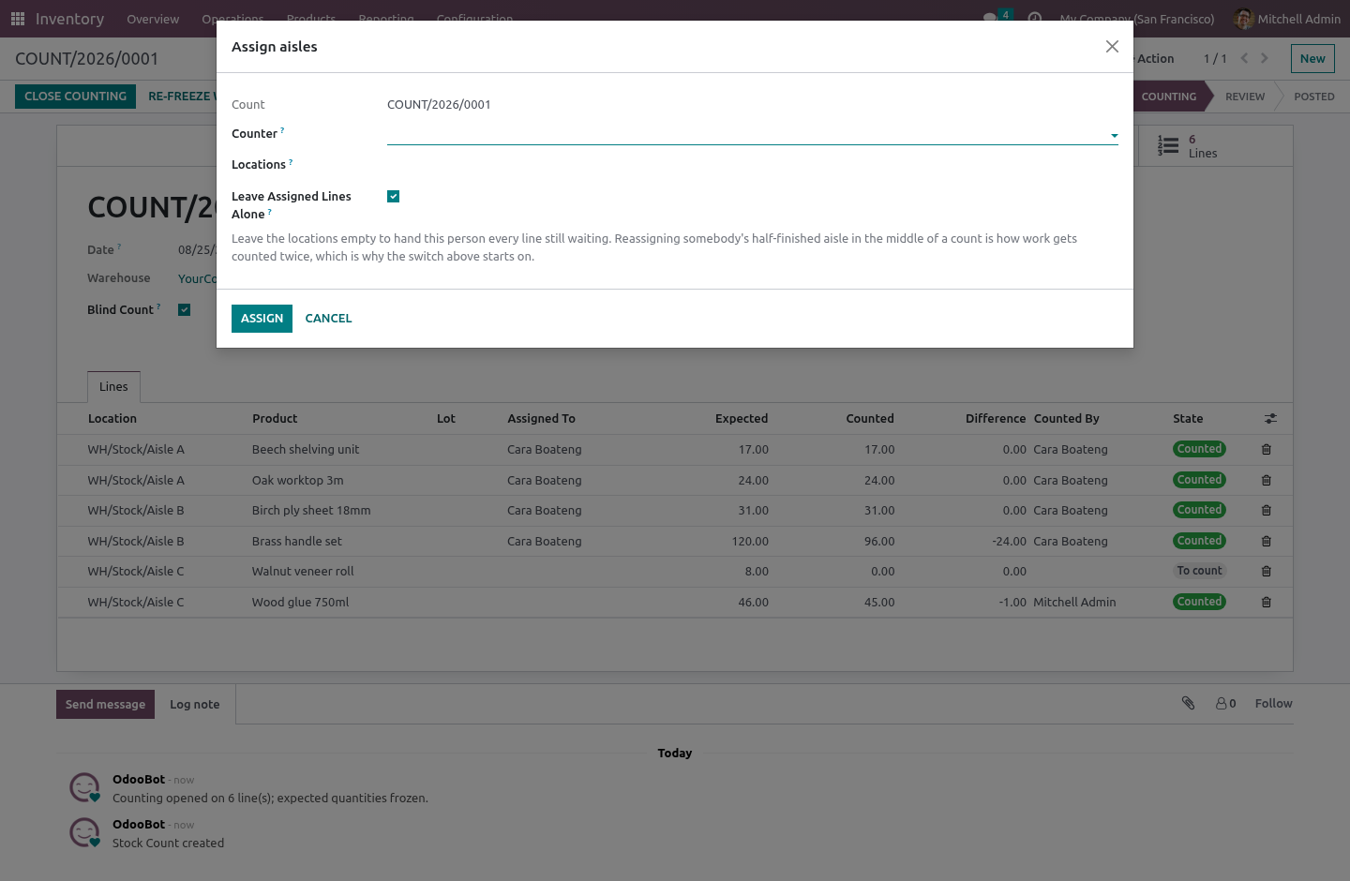Click the New record button

[1312, 58]
